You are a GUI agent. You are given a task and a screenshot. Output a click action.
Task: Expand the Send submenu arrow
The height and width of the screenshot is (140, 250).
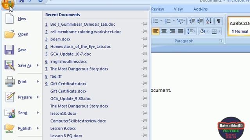pos(38,112)
